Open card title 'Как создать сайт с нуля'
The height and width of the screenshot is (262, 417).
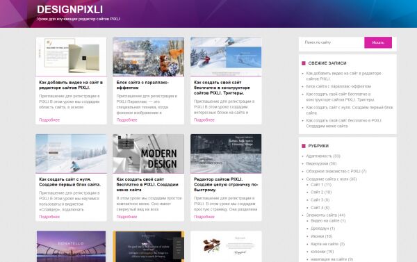pos(70,181)
